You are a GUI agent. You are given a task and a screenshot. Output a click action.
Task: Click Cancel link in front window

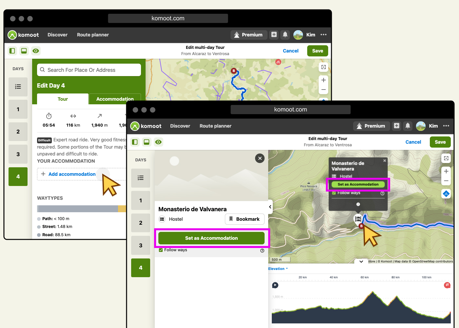click(x=413, y=142)
